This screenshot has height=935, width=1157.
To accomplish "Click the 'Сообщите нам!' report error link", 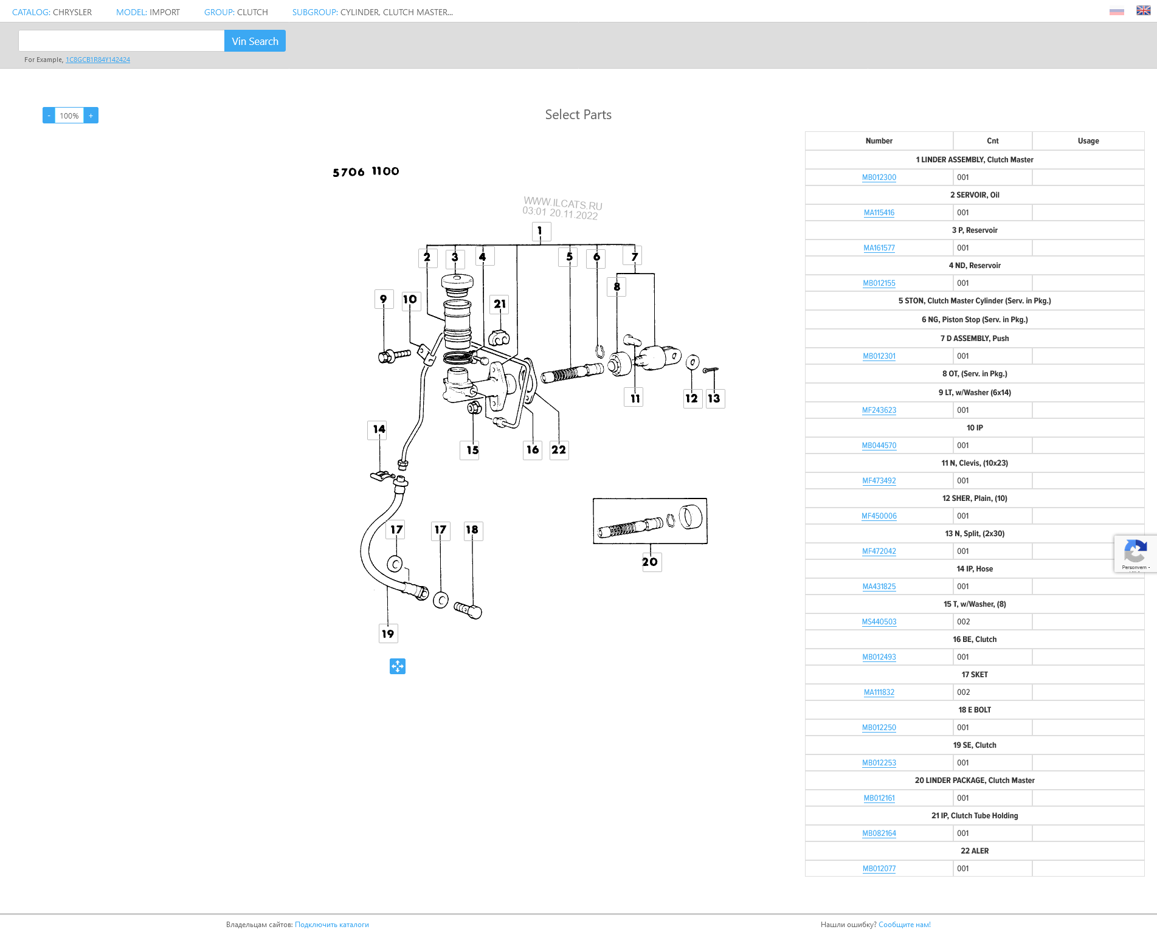I will pos(904,925).
